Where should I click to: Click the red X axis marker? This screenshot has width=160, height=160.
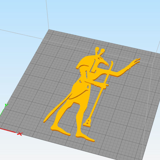(20, 134)
